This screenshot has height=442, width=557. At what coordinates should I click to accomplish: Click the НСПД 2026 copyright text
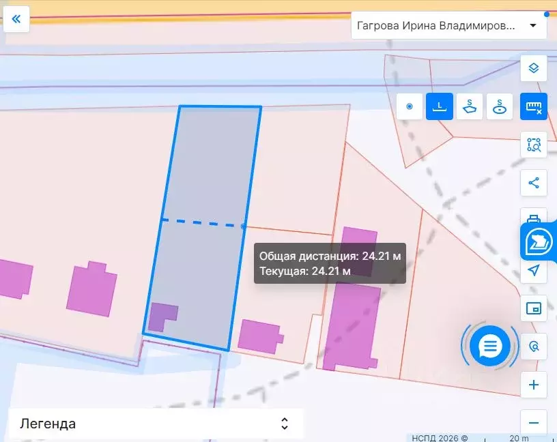pos(440,438)
